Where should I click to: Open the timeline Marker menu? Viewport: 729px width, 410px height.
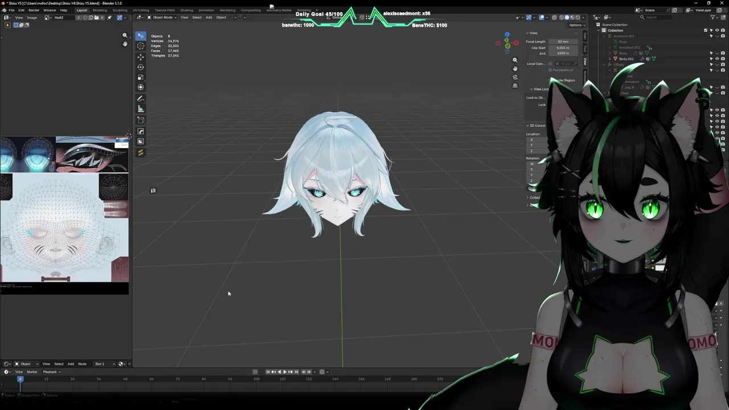coord(32,372)
